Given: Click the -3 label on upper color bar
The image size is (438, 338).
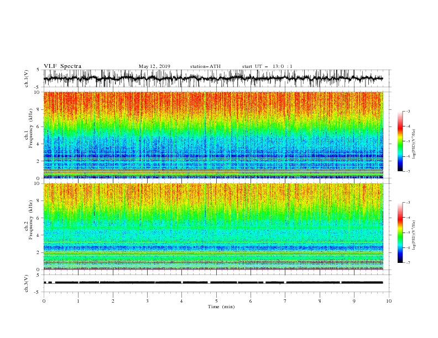Looking at the screenshot, I should point(408,111).
